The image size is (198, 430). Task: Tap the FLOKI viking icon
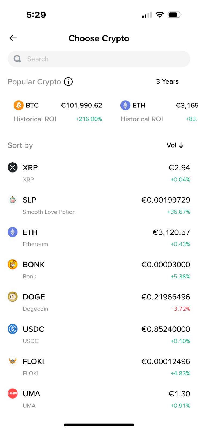pyautogui.click(x=13, y=361)
